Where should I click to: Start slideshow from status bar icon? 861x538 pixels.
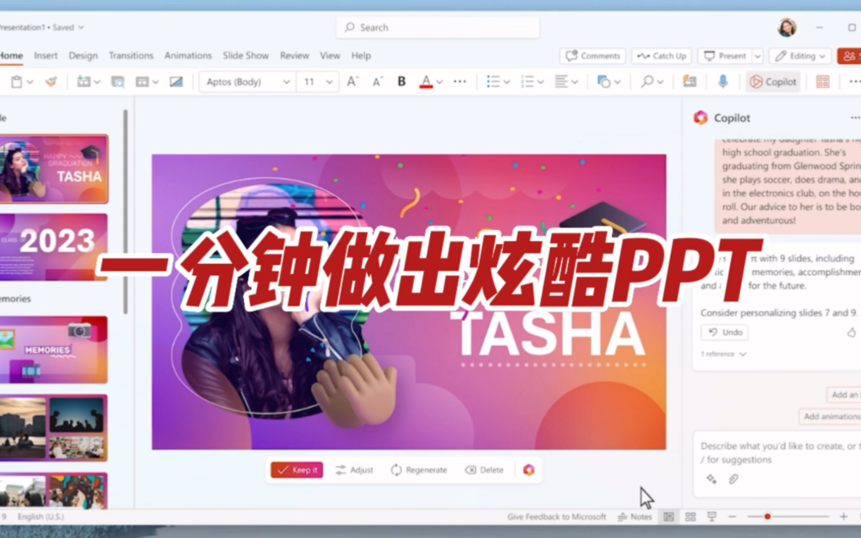(711, 516)
